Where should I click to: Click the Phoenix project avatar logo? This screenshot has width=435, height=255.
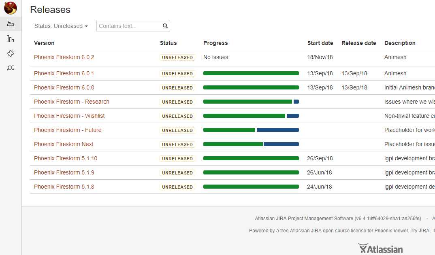[x=11, y=8]
